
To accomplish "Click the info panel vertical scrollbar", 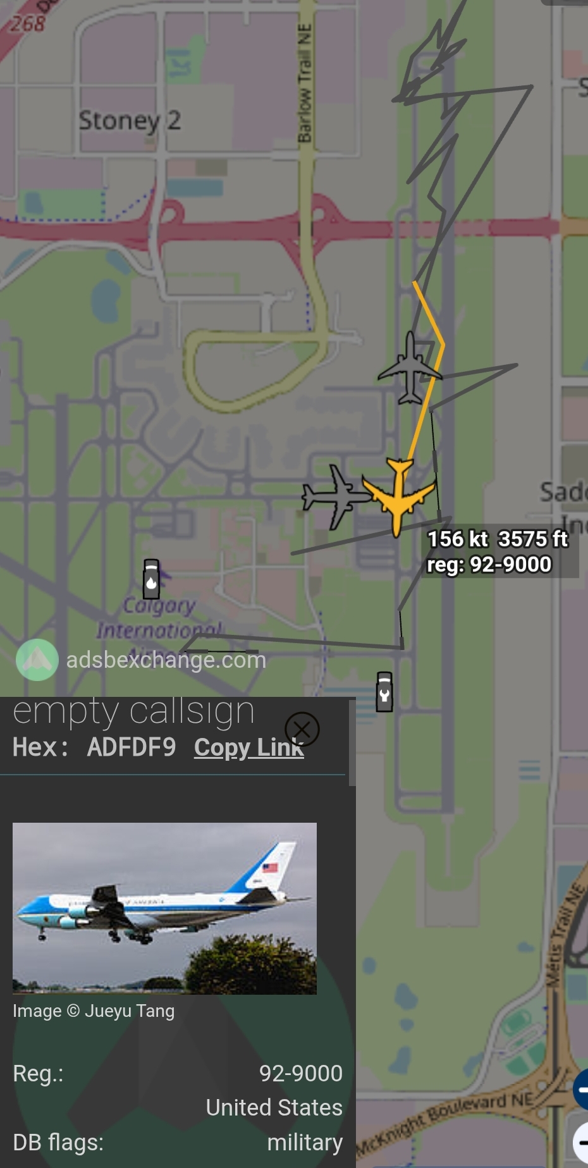I will pyautogui.click(x=352, y=742).
